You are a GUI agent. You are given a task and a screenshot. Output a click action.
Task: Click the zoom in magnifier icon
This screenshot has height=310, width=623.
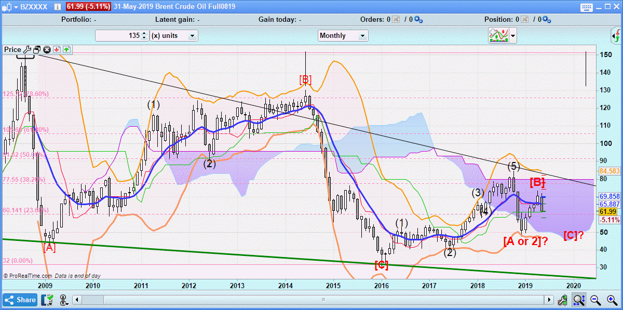(x=612, y=300)
